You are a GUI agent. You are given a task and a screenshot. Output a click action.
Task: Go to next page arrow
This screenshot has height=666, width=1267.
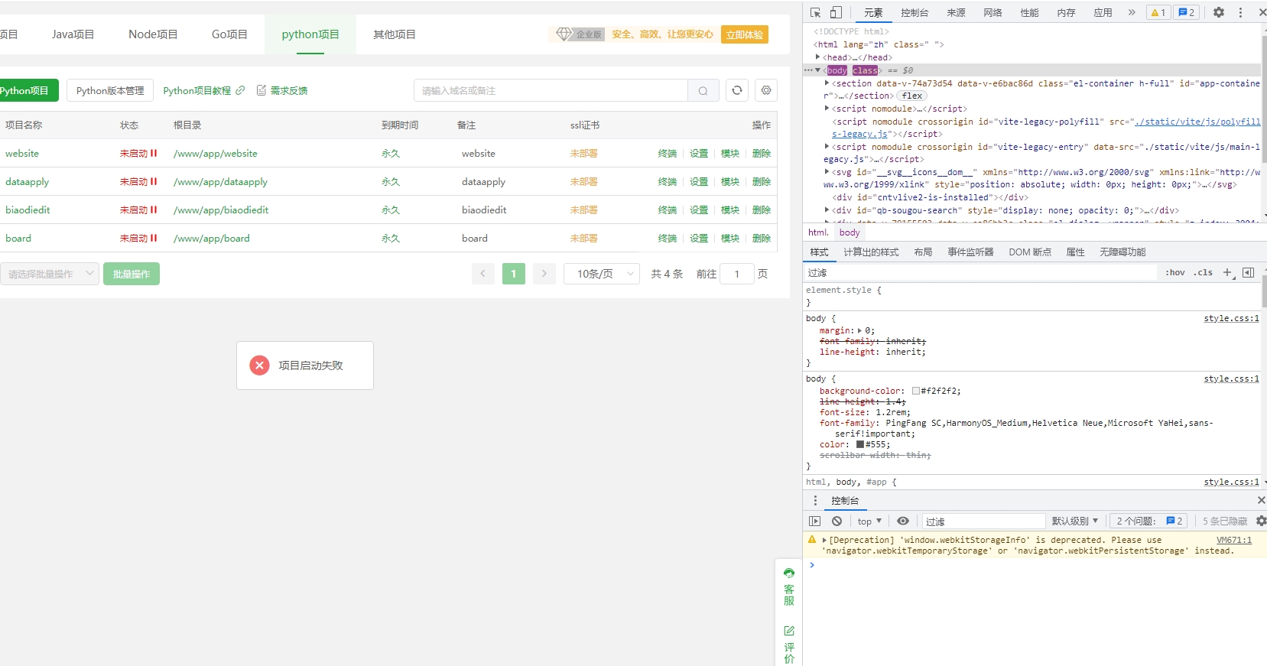pyautogui.click(x=544, y=274)
